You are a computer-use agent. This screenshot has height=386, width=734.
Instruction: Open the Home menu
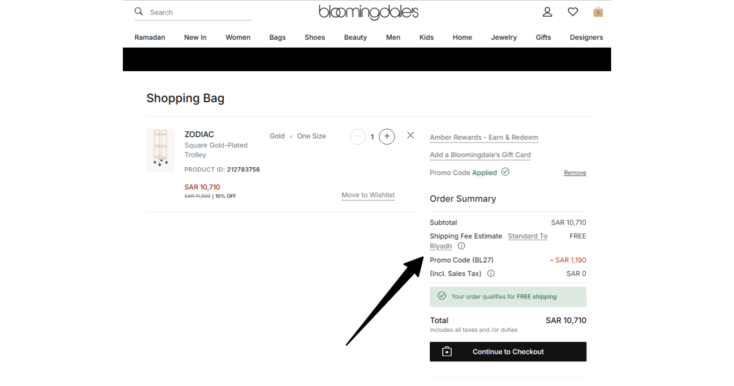pos(462,38)
